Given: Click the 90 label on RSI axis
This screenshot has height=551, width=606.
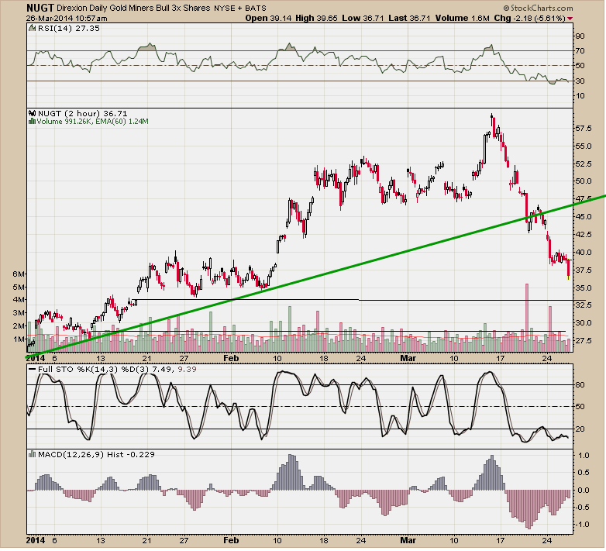Looking at the screenshot, I should 580,36.
